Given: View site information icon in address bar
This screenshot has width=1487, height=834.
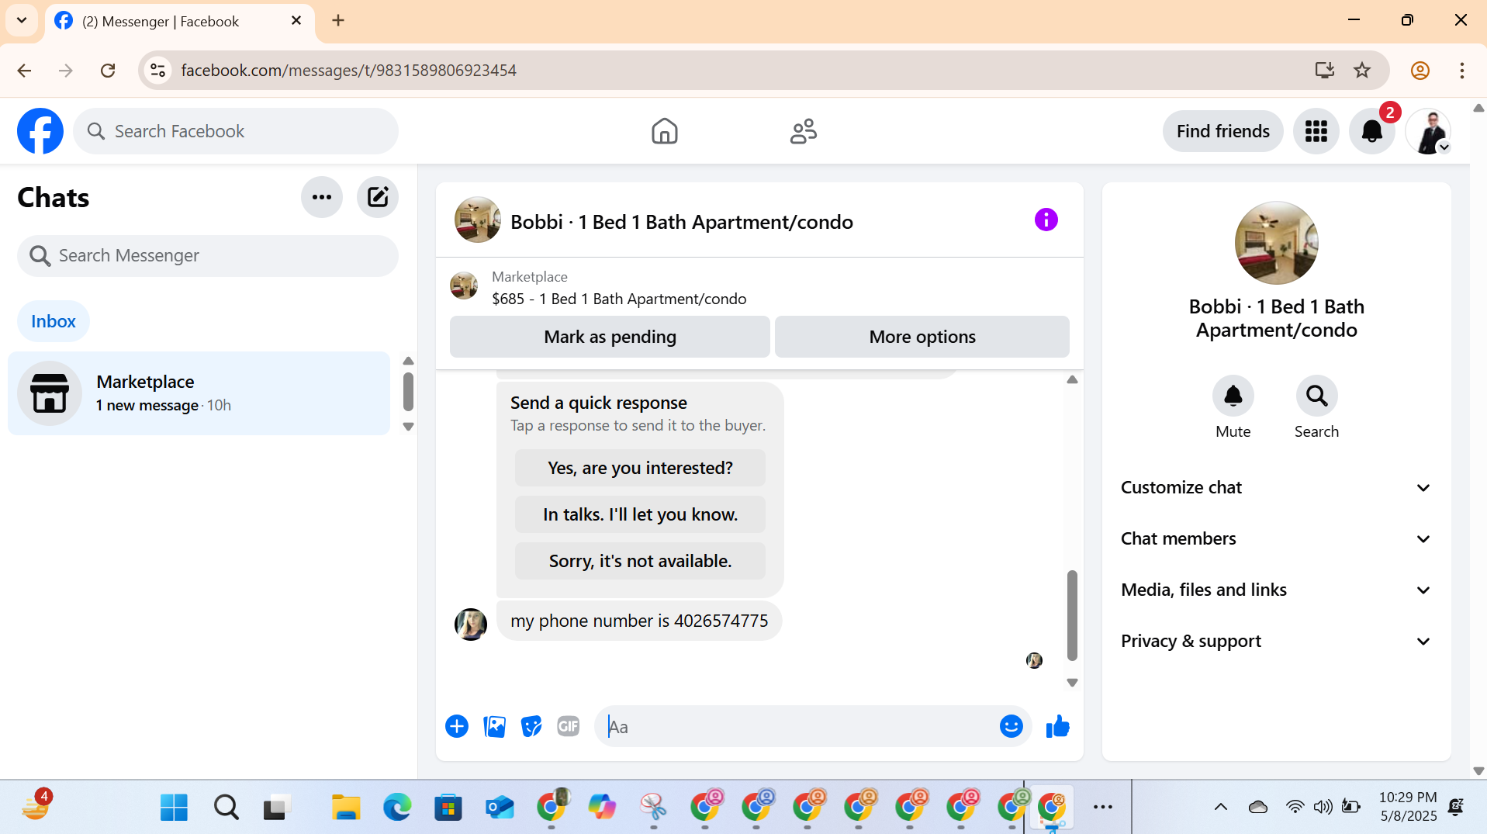Looking at the screenshot, I should pos(158,71).
